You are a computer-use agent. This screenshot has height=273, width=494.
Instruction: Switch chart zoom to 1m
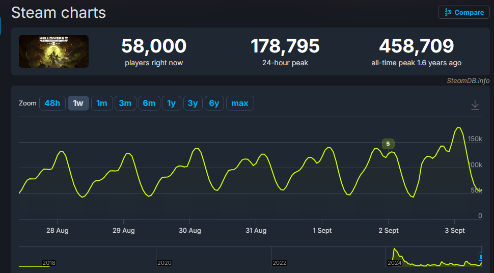[102, 103]
